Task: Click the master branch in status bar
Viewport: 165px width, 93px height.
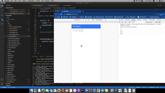Action: (x=4, y=87)
